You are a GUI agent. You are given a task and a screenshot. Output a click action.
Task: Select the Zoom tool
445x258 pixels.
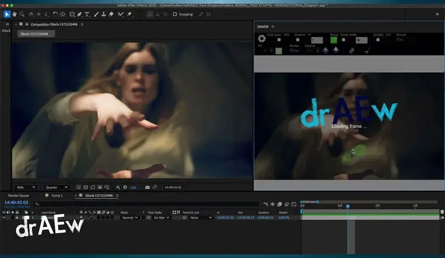click(22, 14)
